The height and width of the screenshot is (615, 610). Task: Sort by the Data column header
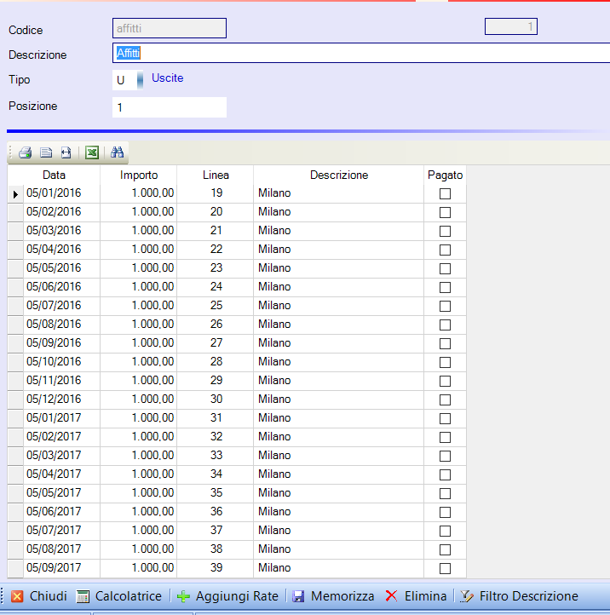pyautogui.click(x=54, y=175)
